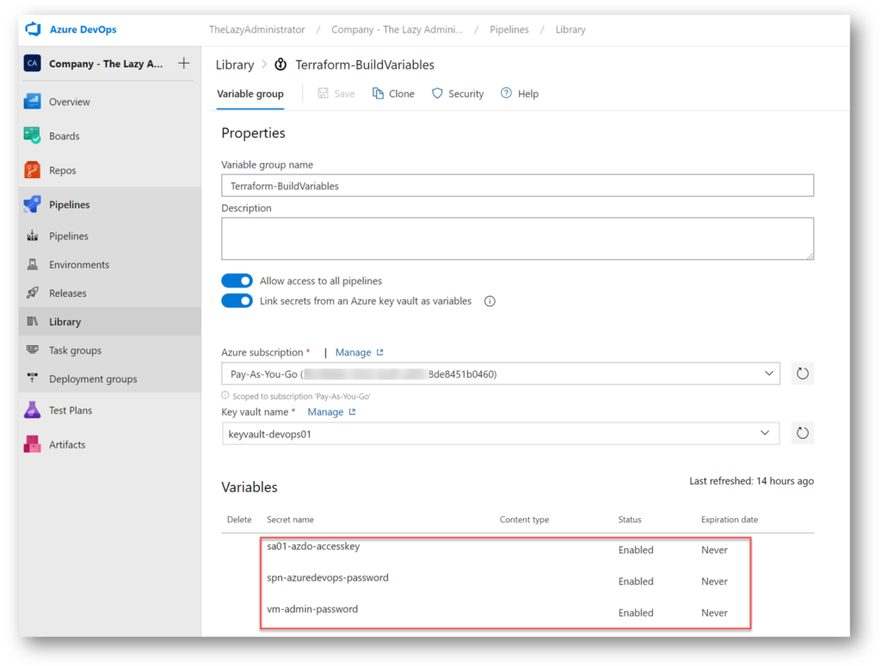Refresh the Azure subscription list
The width and height of the screenshot is (881, 666).
[x=803, y=373]
